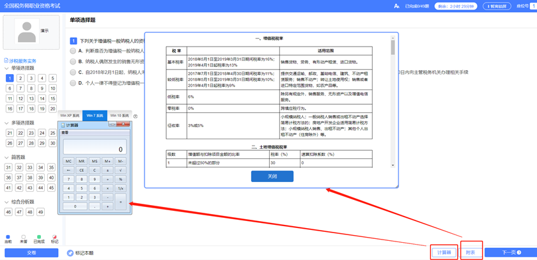Go to 下一页 next page
537x260 pixels.
(x=511, y=252)
